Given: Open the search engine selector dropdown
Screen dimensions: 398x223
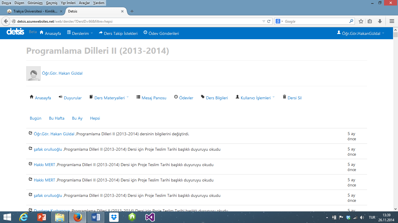Looking at the screenshot, I should coord(279,21).
